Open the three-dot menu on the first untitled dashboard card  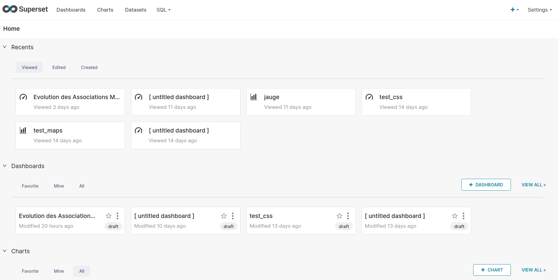(x=233, y=216)
